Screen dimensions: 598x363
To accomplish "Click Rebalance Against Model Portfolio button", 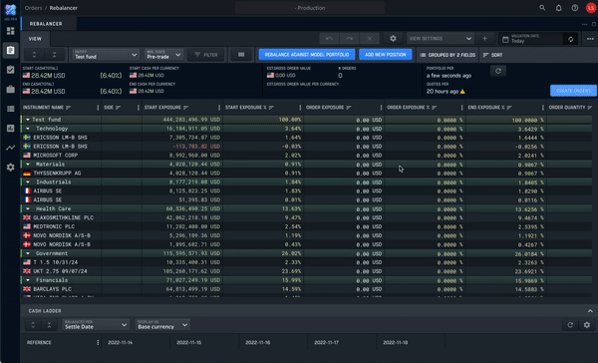I will (x=307, y=55).
